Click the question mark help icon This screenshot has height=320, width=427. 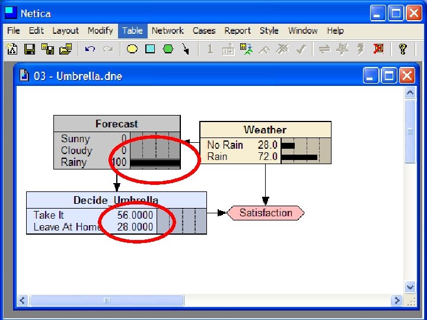tap(403, 49)
